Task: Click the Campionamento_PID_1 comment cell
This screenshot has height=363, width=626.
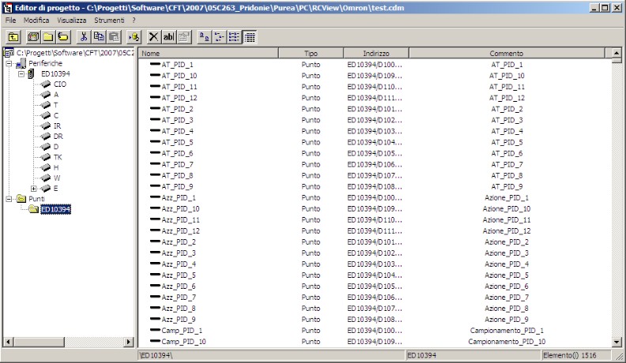Action: [x=507, y=331]
